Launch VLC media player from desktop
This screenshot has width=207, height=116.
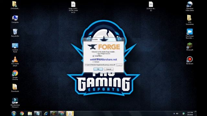(x=15, y=61)
